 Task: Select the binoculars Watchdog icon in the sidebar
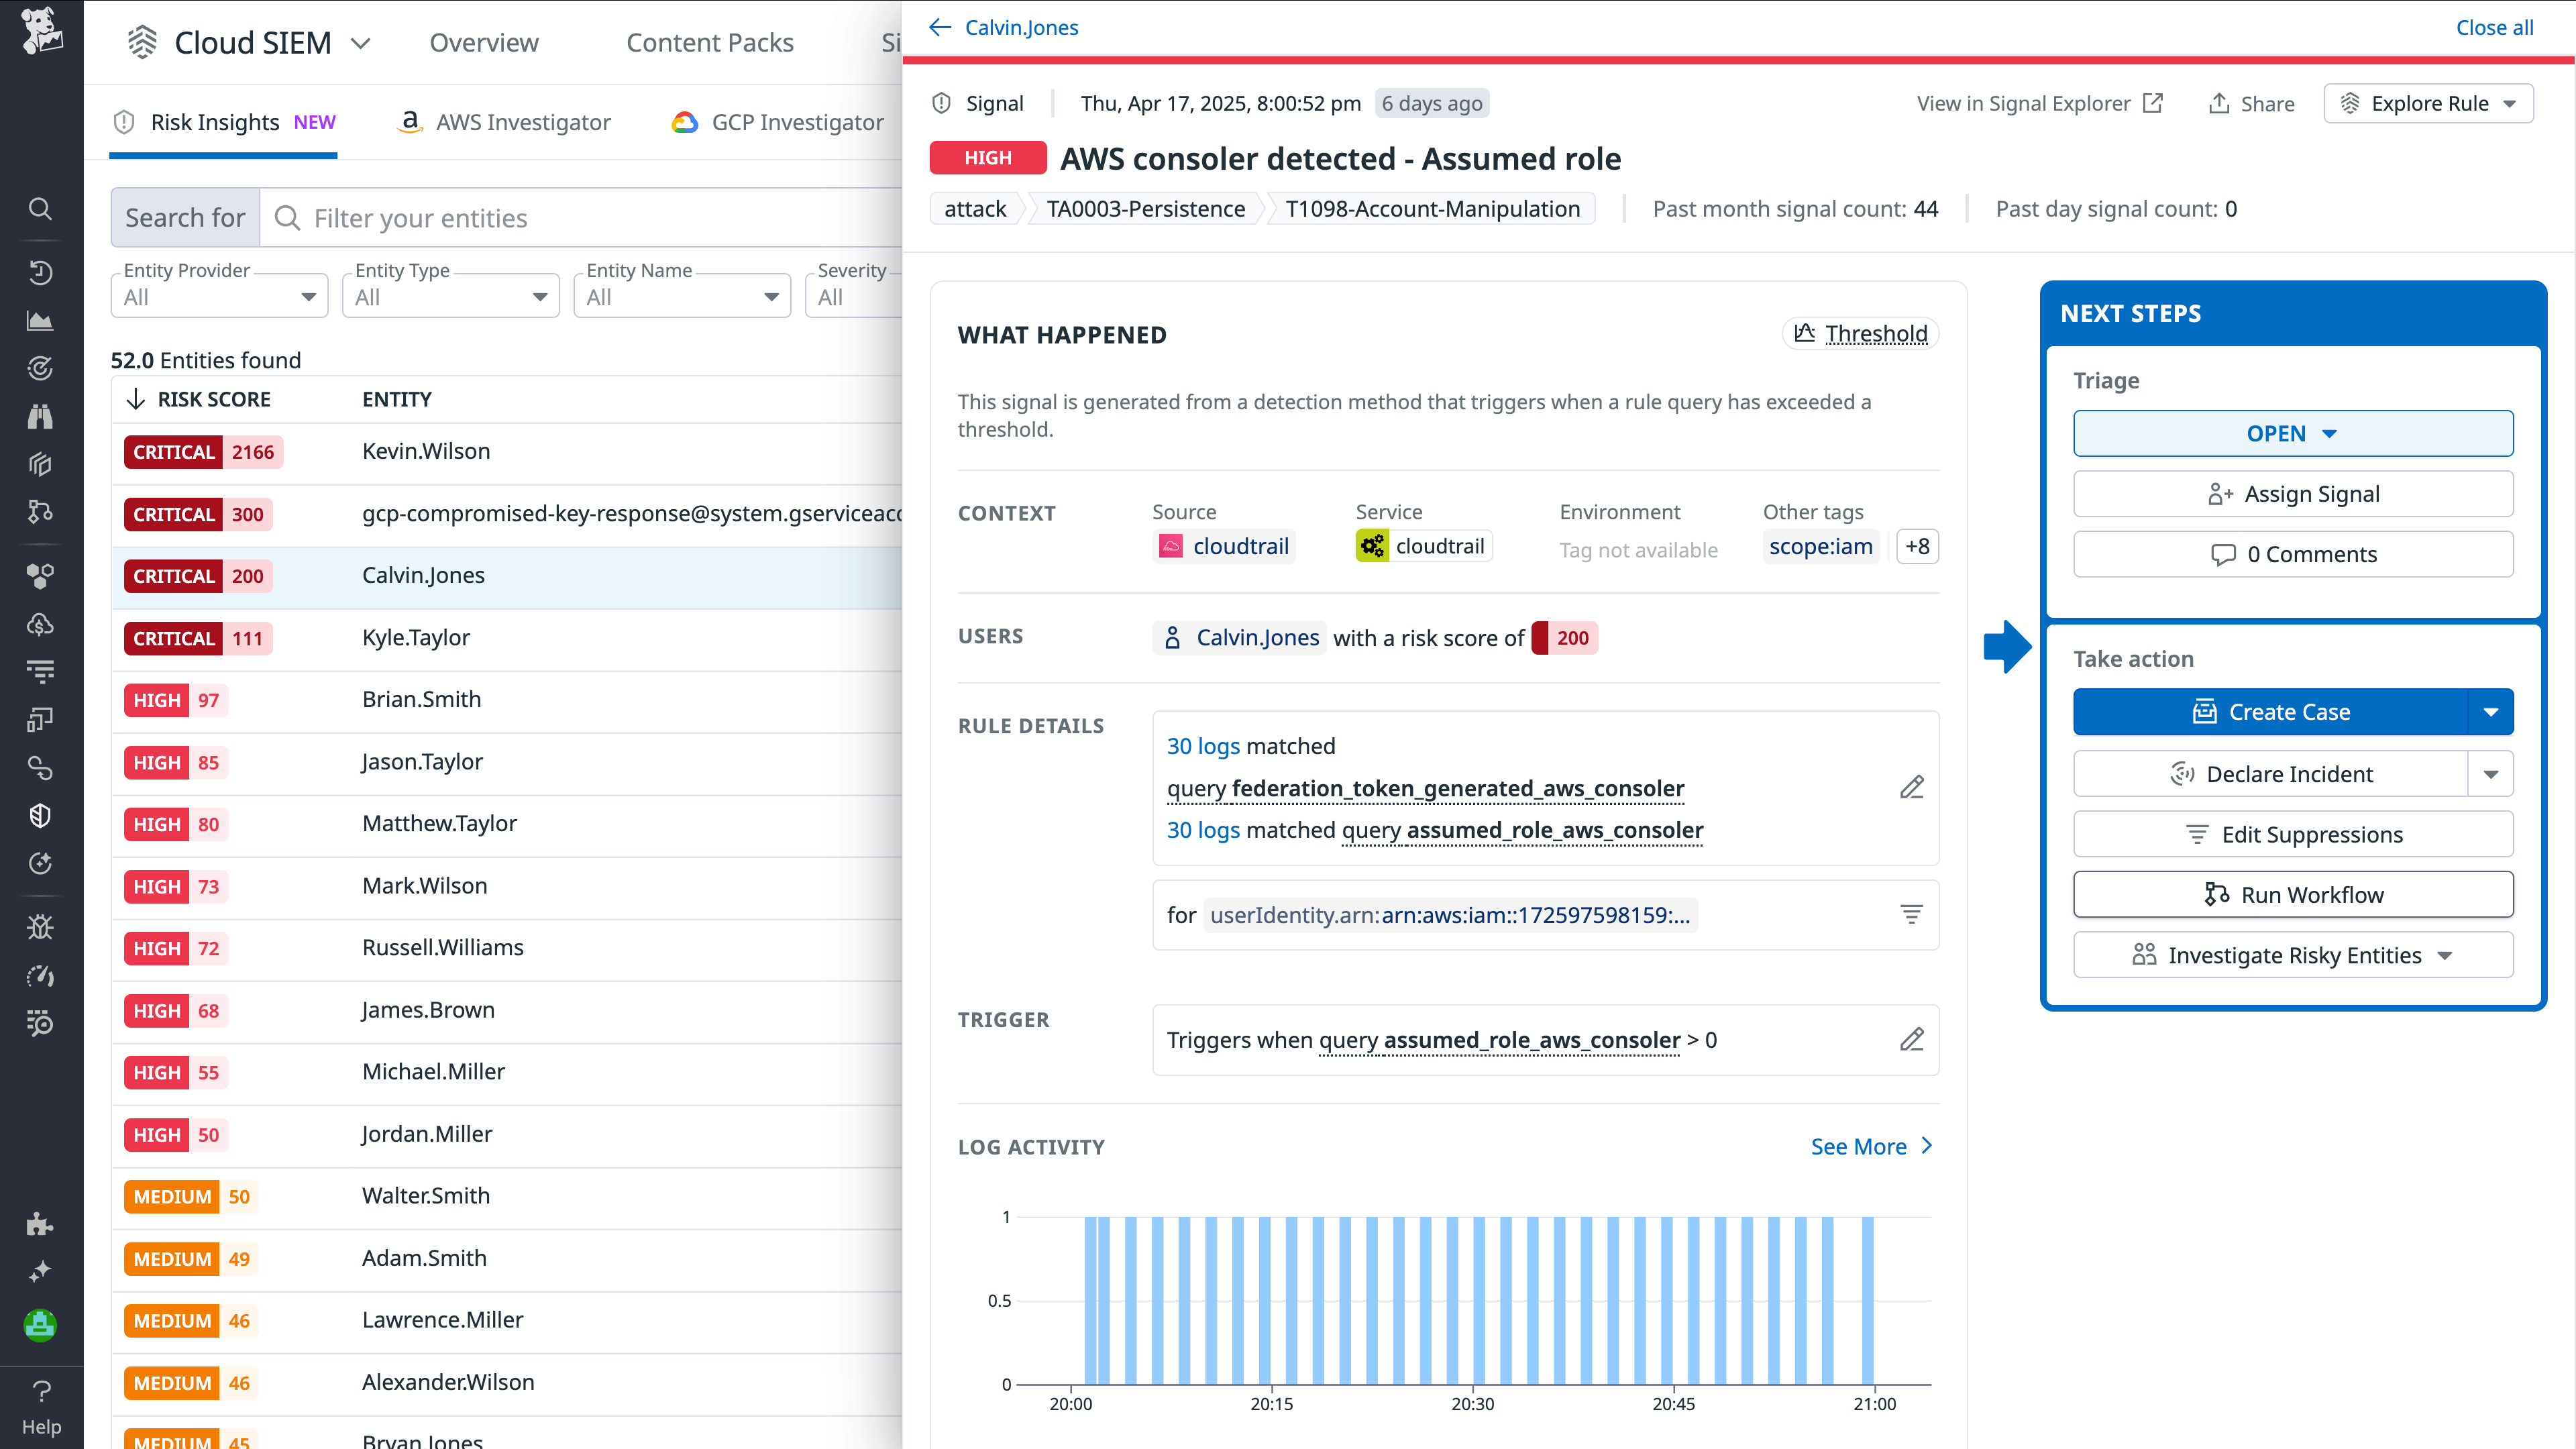[40, 417]
